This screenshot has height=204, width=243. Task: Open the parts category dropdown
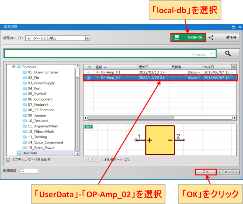tap(88, 38)
